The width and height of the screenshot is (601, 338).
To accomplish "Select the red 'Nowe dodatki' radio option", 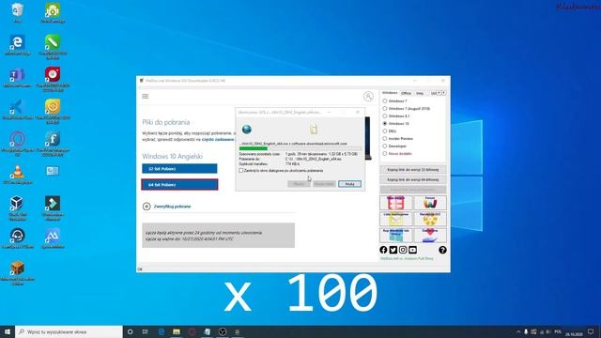I will click(x=384, y=153).
